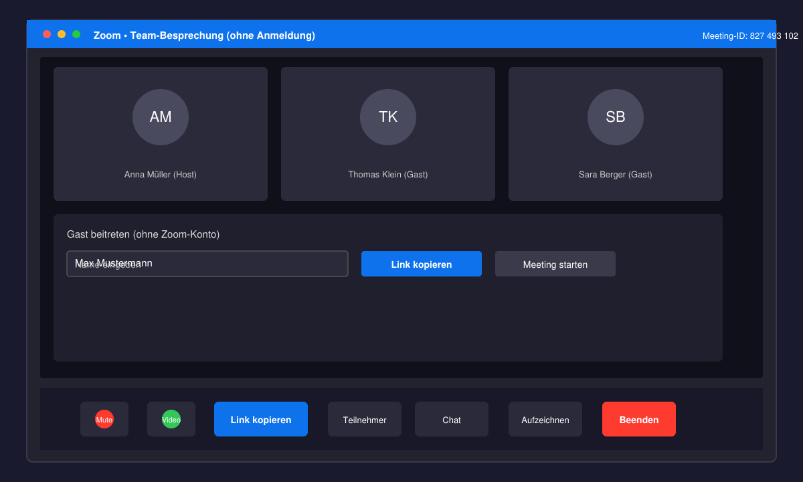Select Anna Müller's AM avatar
The image size is (803, 482).
161,117
